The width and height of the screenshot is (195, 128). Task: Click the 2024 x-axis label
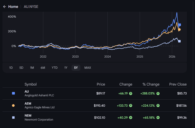pos(108,57)
